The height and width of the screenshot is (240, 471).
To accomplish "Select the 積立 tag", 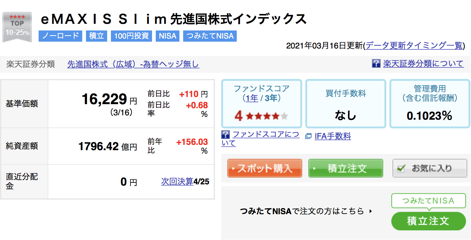I will [x=97, y=36].
